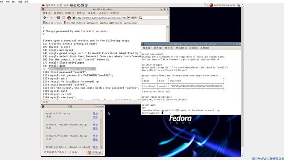Screen dimensions: 284x160
Task: Toggle checkbox at the bottom of Downloads window
Action: (69, 152)
